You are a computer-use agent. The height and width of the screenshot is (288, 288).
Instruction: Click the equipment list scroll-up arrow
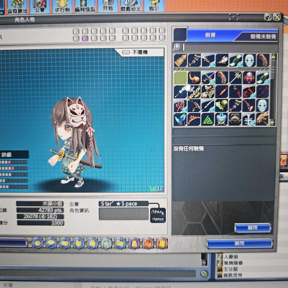273,57
